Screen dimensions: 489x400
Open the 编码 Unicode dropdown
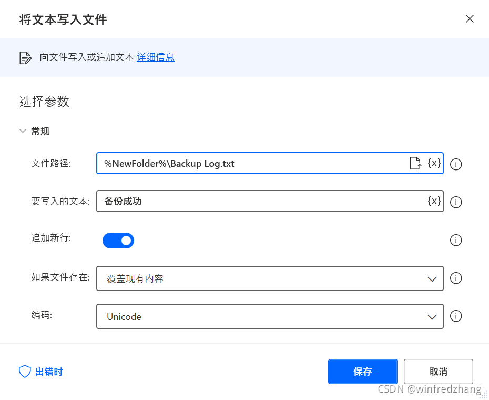pyautogui.click(x=270, y=317)
